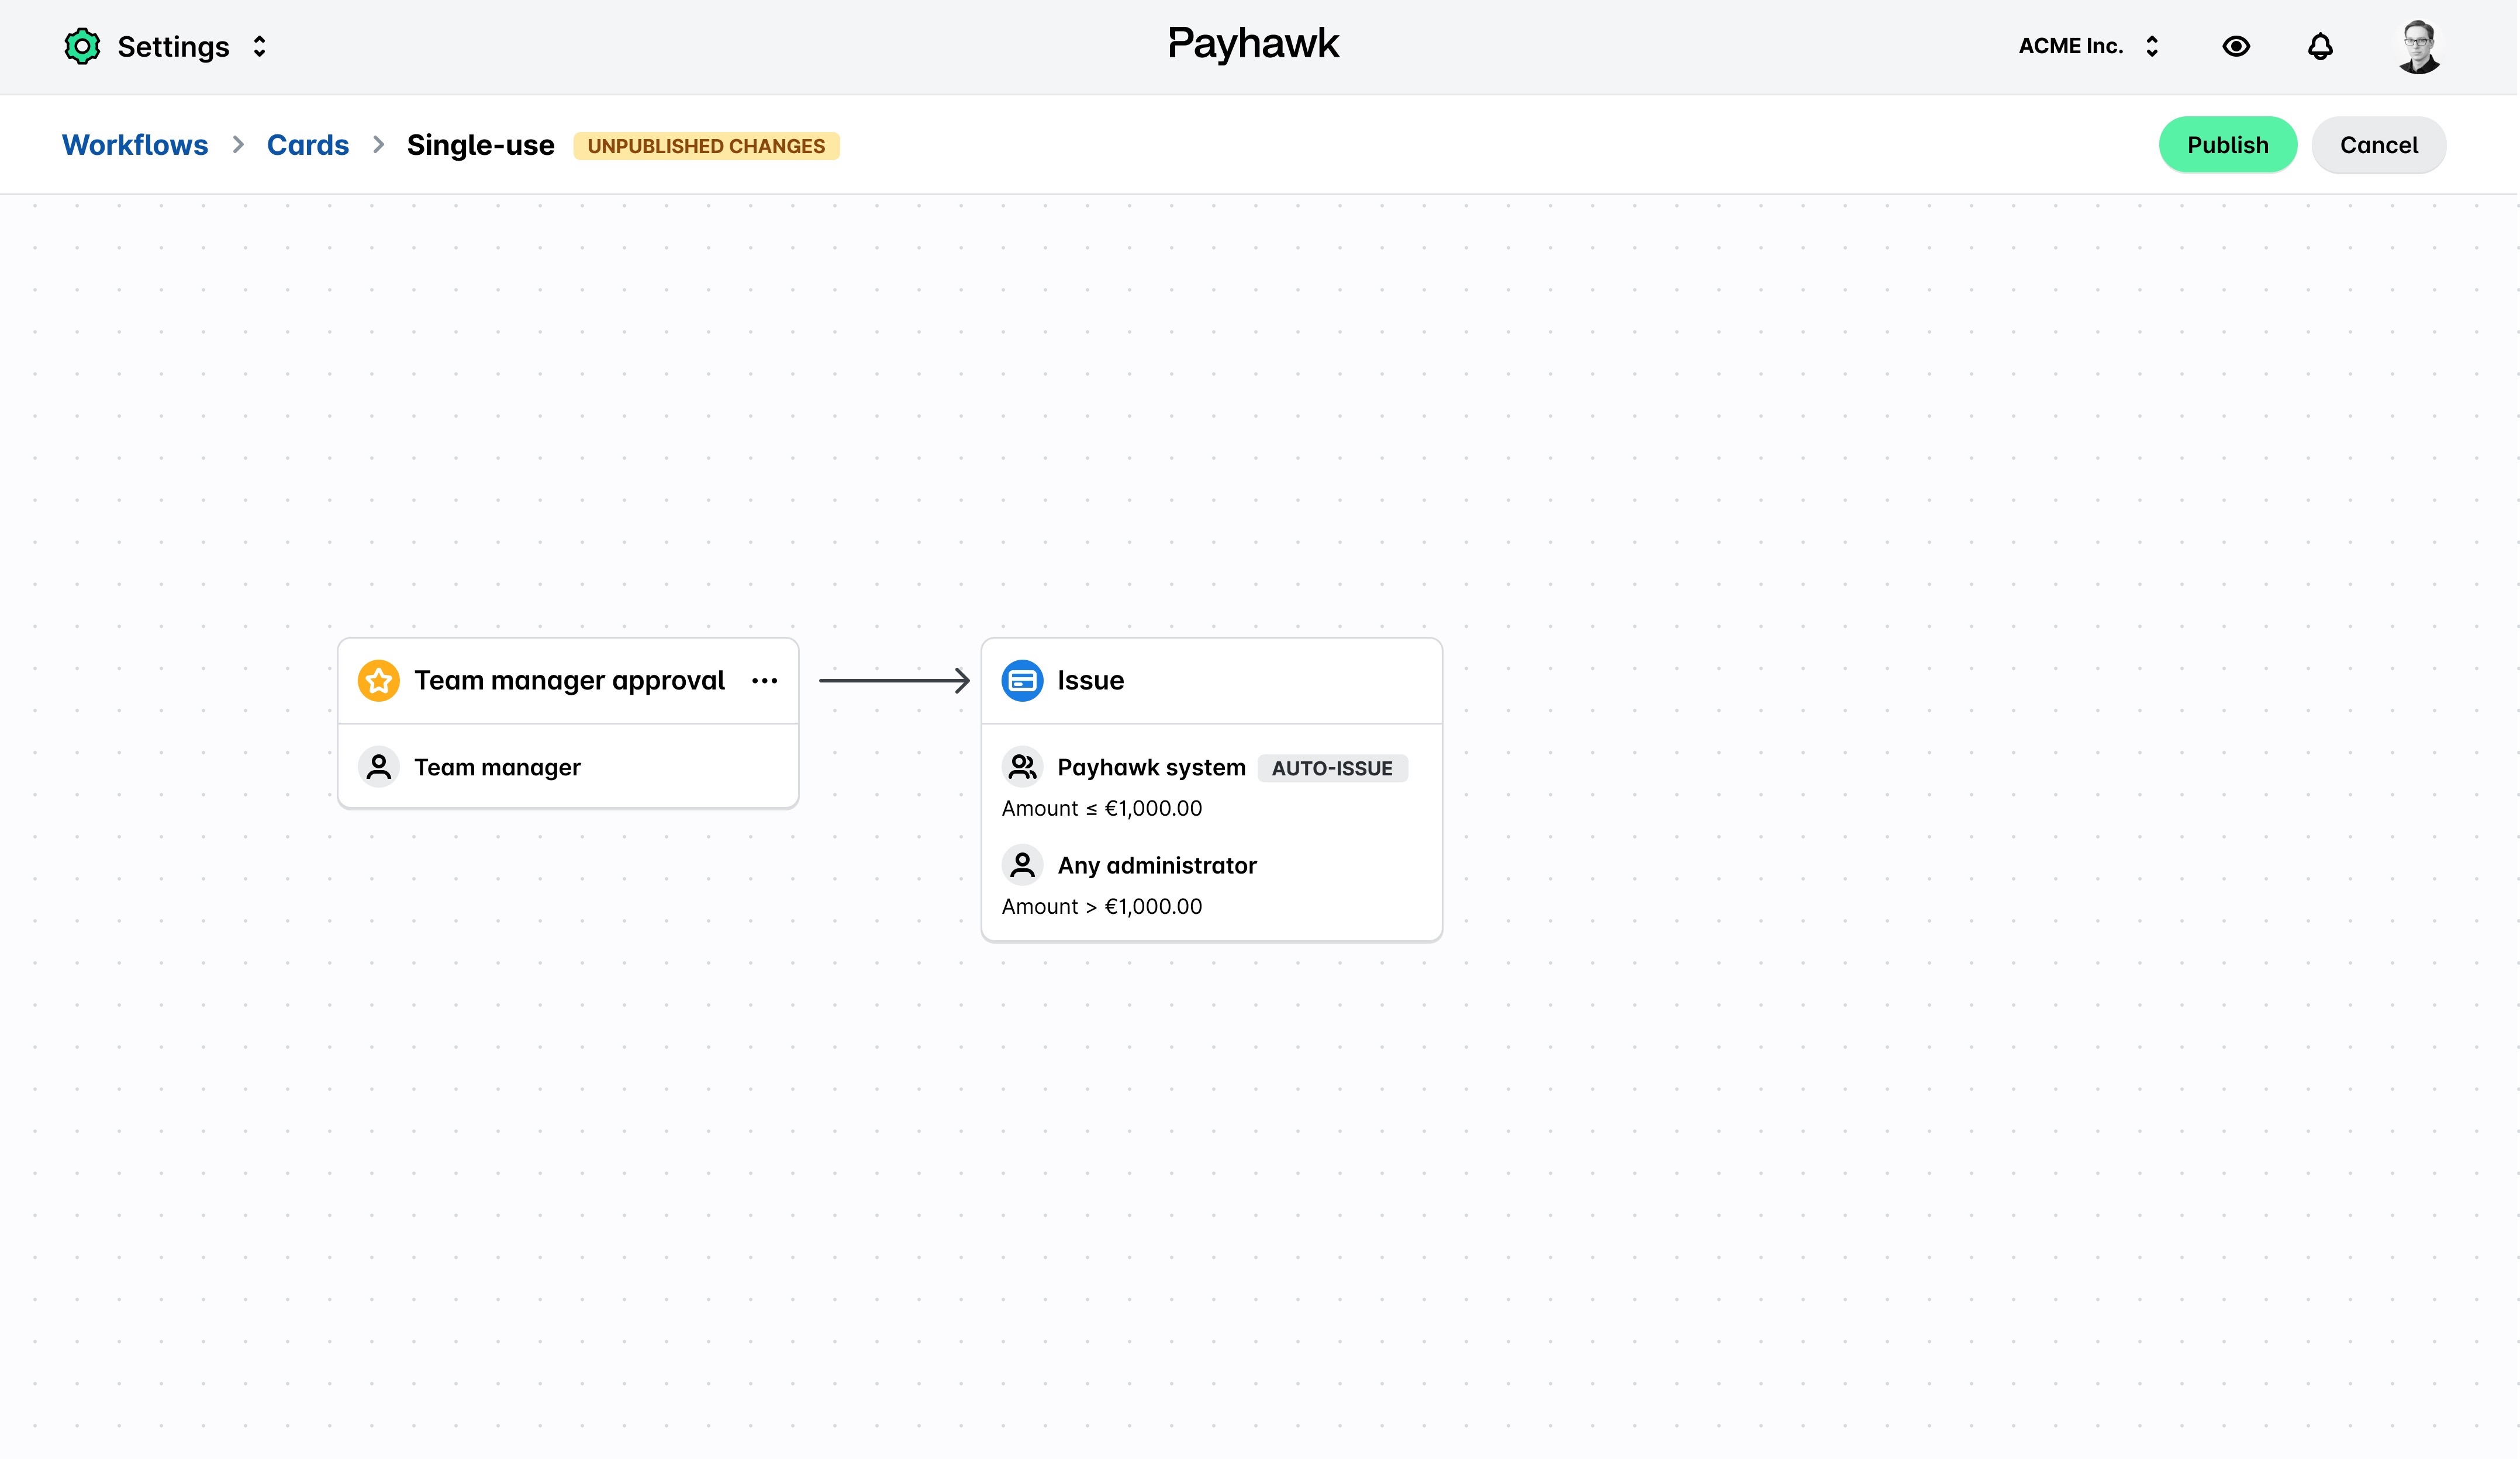Image resolution: width=2520 pixels, height=1459 pixels.
Task: Select the Team manager approver row
Action: pyautogui.click(x=568, y=767)
